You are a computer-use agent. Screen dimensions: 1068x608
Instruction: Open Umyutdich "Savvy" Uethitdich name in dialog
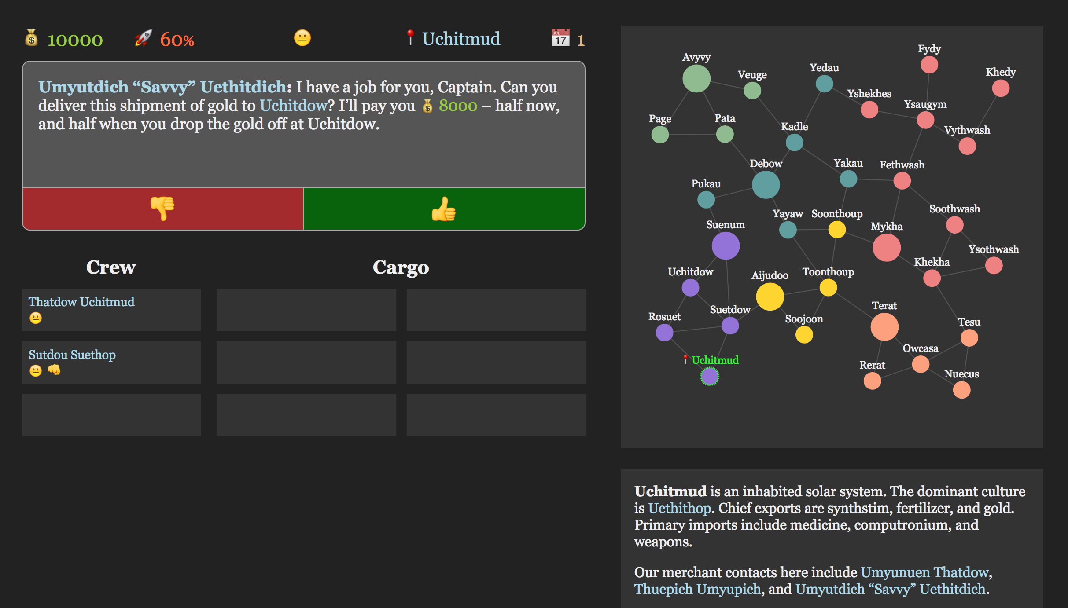[162, 87]
